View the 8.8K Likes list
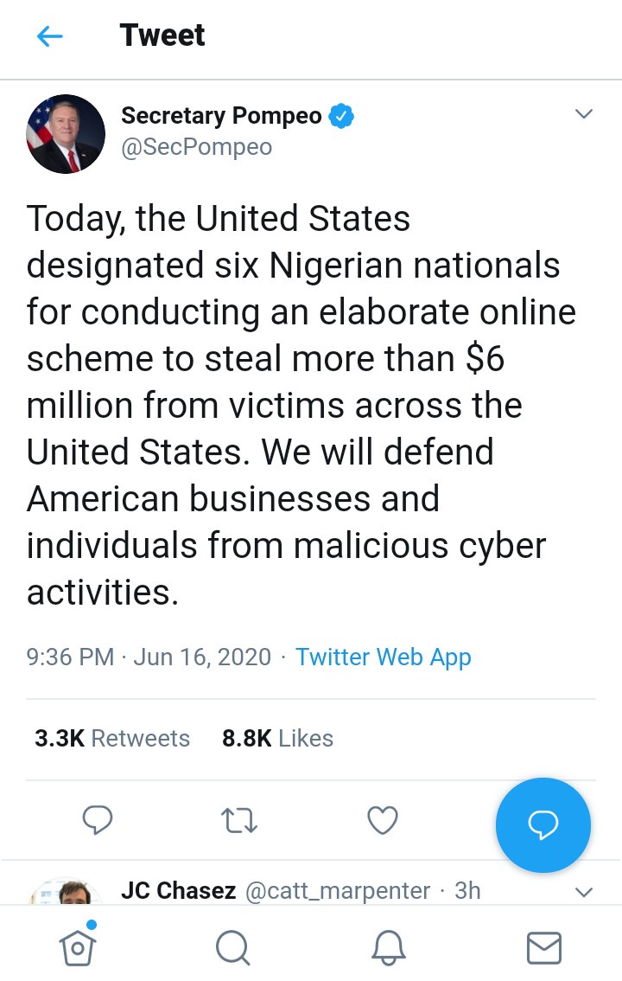Image resolution: width=622 pixels, height=981 pixels. click(277, 738)
